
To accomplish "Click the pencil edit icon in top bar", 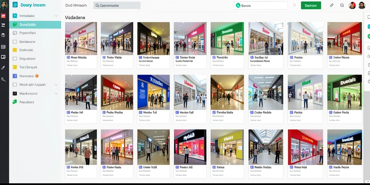I will (332, 5).
